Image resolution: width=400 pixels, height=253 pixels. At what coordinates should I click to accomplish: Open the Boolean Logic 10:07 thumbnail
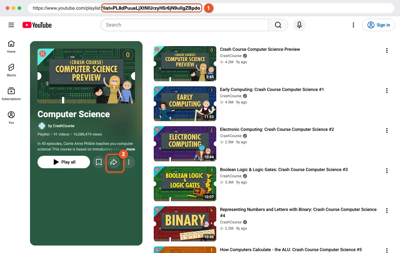coord(185,184)
